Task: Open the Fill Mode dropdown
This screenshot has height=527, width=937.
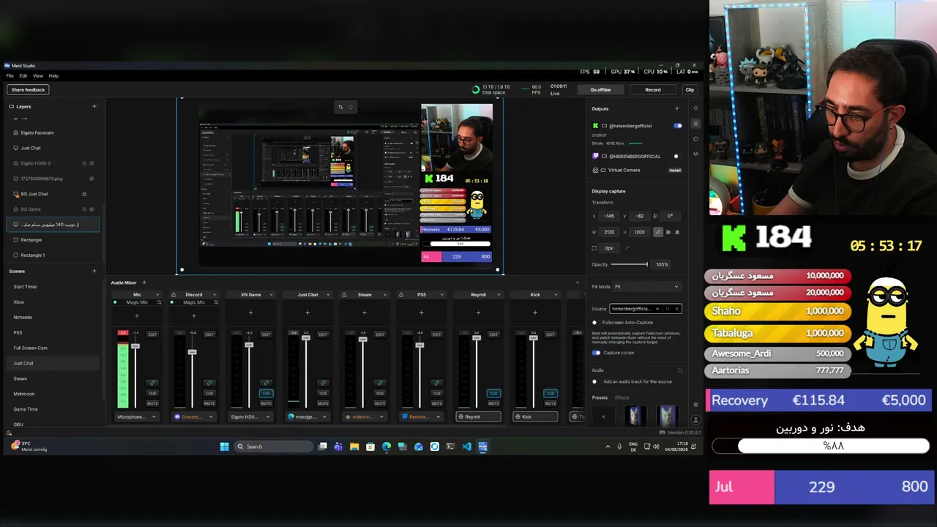Action: tap(646, 287)
